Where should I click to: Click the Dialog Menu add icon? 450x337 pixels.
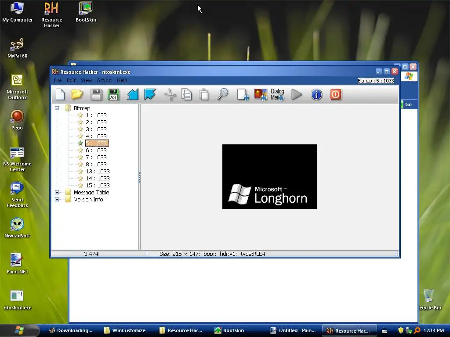278,95
